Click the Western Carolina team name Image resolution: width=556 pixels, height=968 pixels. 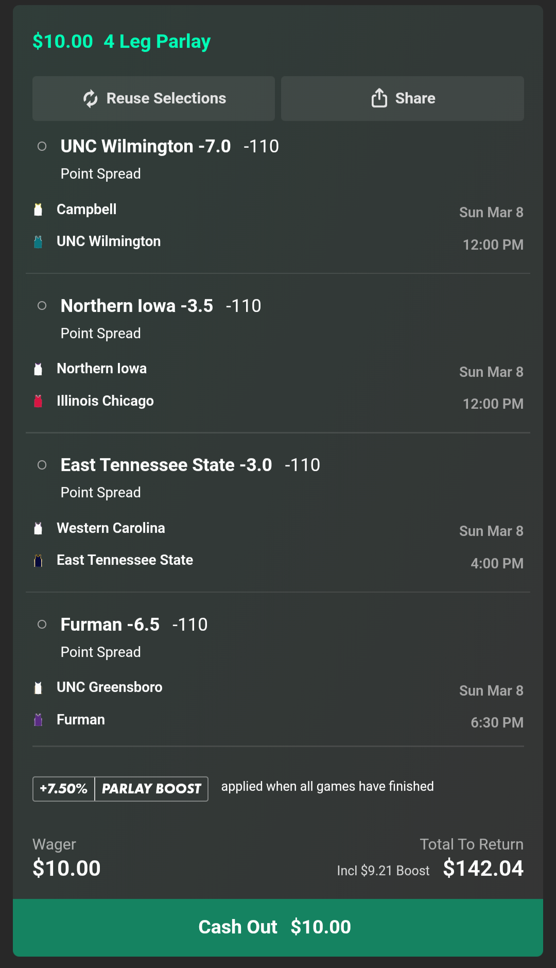pos(111,528)
